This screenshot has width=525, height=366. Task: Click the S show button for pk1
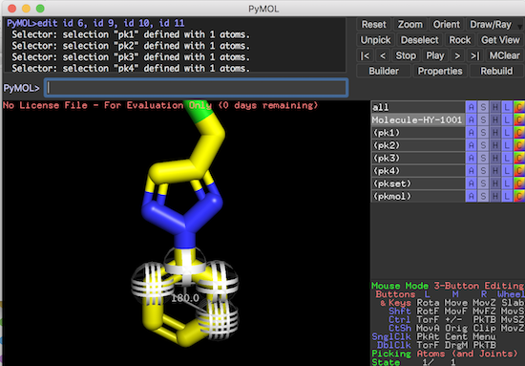point(483,133)
